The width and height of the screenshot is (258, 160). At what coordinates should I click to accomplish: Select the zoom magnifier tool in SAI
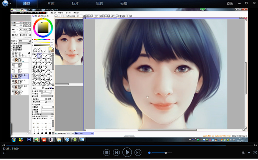[36, 51]
